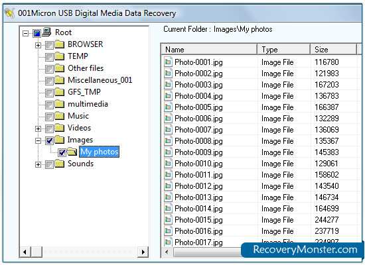Screen dimensions: 365x265
Task: Check the Other files checkbox
Action: click(49, 69)
